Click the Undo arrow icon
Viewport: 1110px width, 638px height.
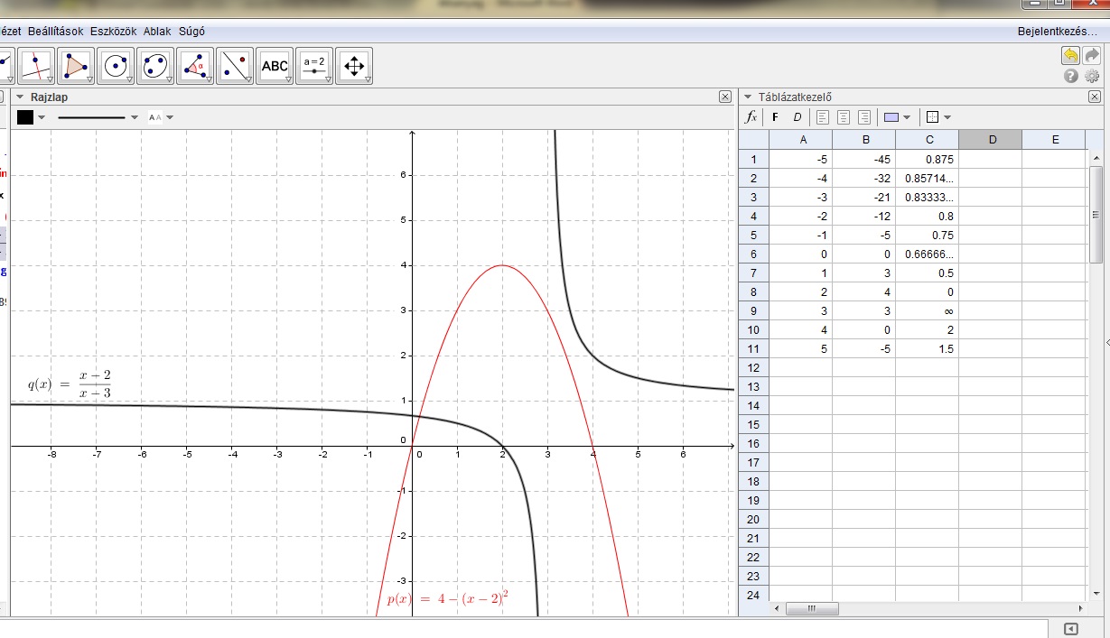pyautogui.click(x=1070, y=56)
